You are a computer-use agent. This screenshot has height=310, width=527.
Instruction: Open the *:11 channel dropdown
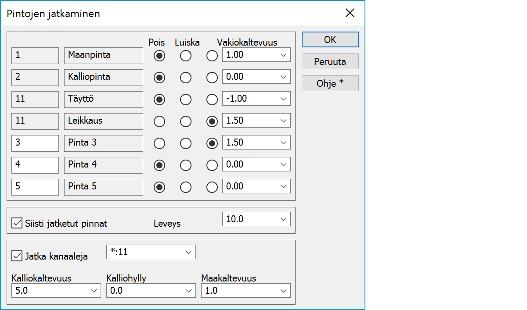188,252
